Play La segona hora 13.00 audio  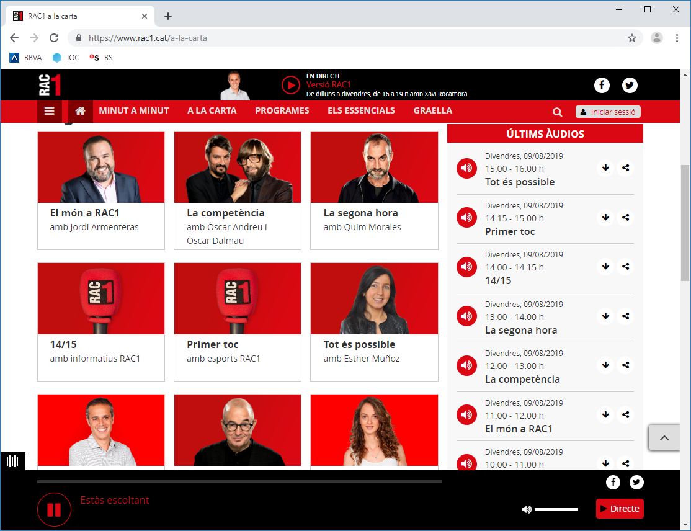466,316
